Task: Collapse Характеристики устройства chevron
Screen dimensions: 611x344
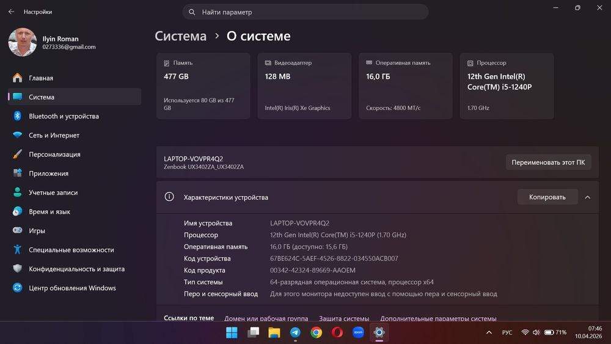Action: [x=587, y=197]
